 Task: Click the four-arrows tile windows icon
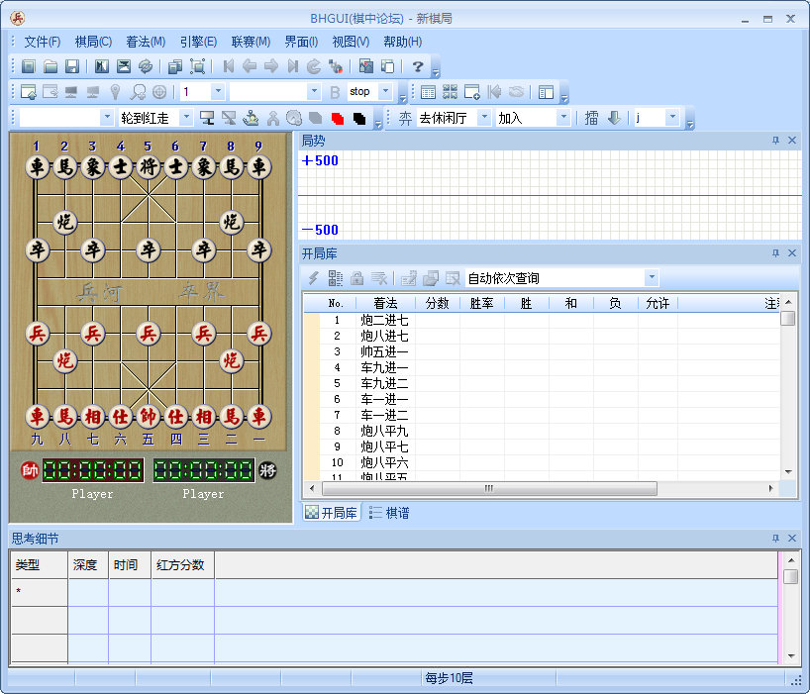[x=450, y=92]
